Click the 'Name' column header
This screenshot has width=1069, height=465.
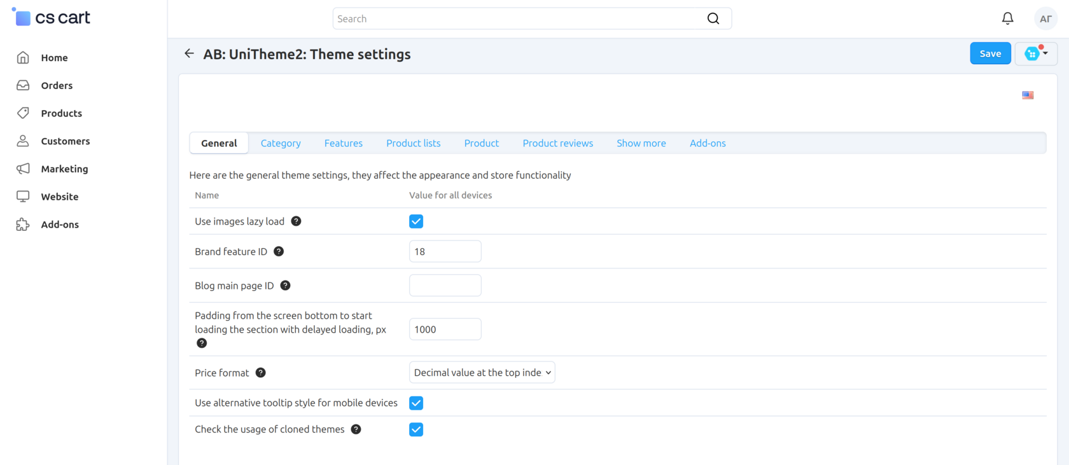pyautogui.click(x=207, y=195)
